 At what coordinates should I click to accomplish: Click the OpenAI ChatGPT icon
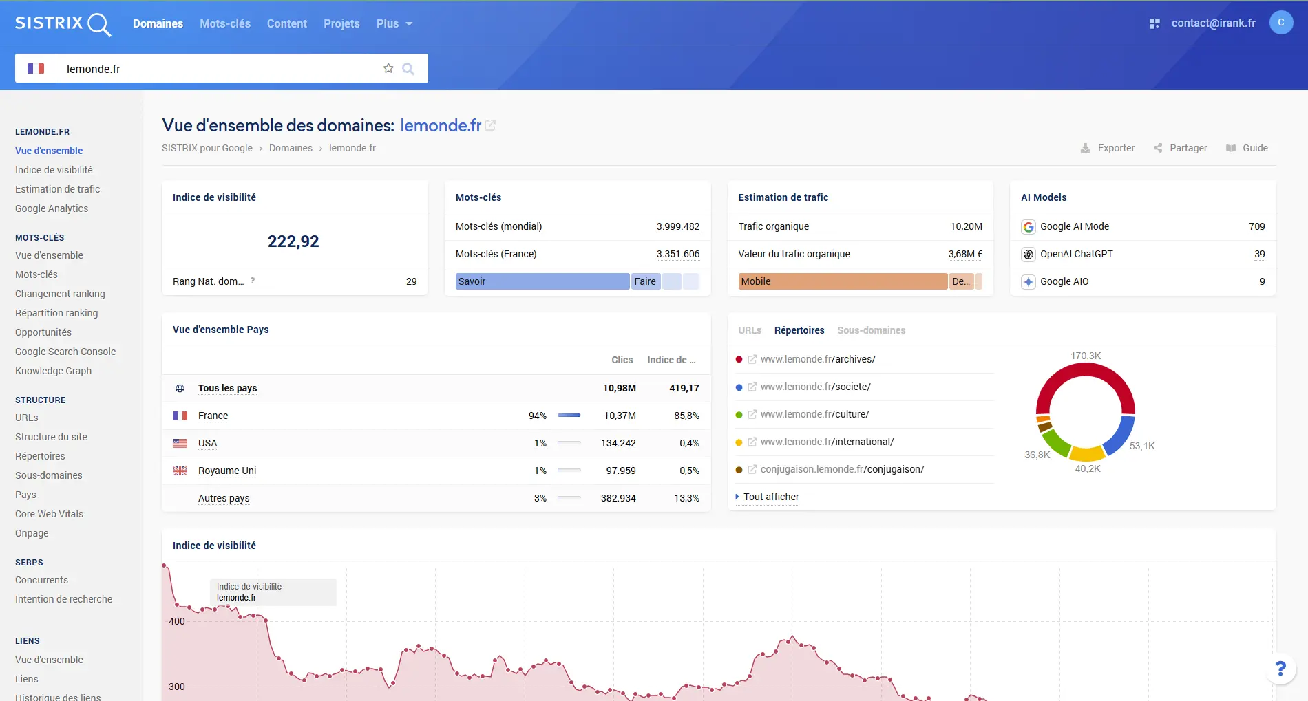(x=1029, y=255)
